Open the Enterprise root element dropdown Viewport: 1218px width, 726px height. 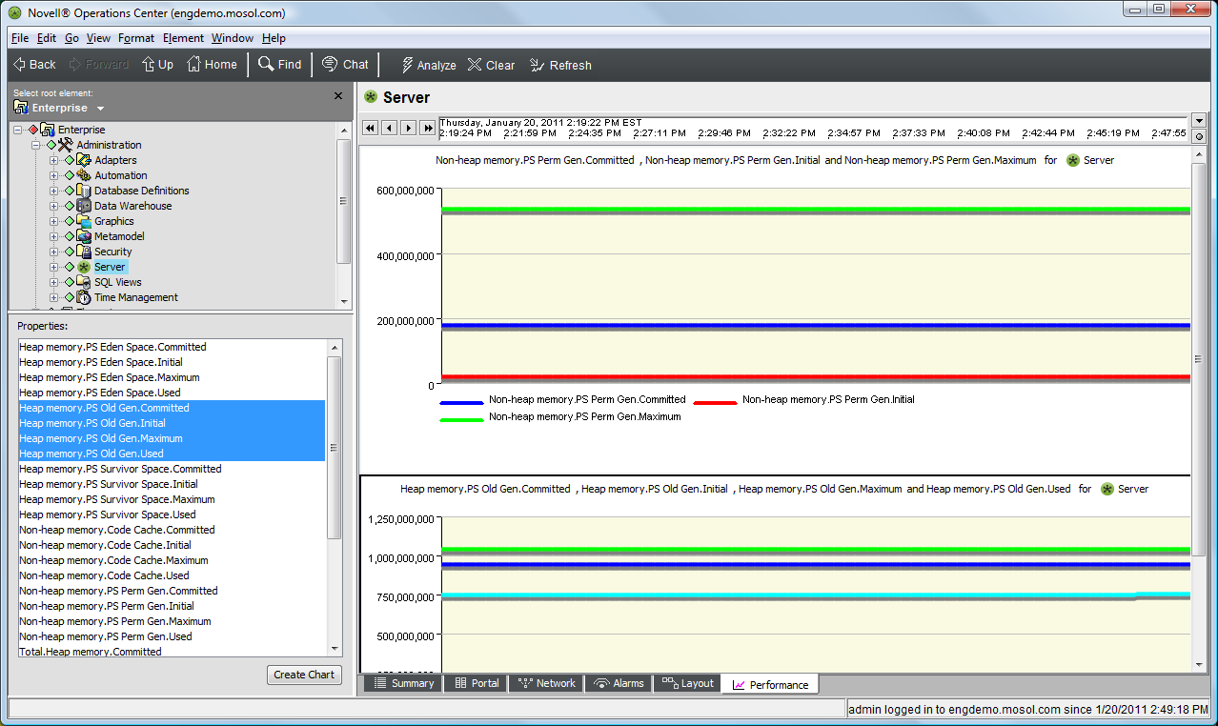click(100, 109)
